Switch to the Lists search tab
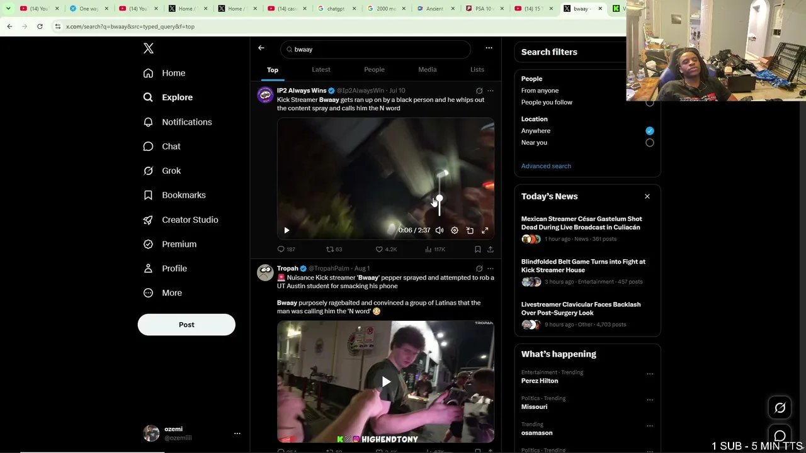Viewport: 806px width, 453px height. coord(477,69)
